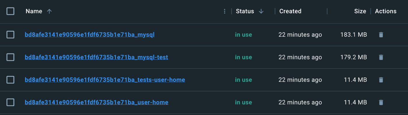This screenshot has height=115, width=408.
Task: Open the bd8afe...71ba_user-home volume link
Action: (x=96, y=102)
